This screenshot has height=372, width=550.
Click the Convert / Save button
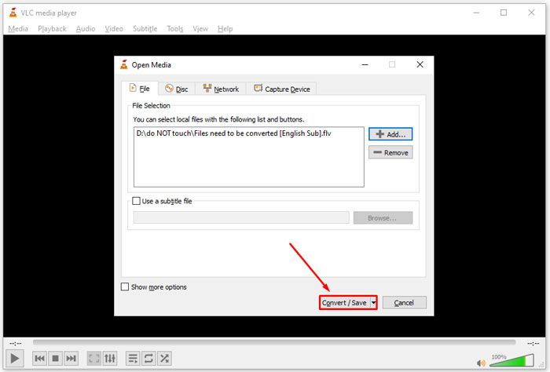(344, 303)
